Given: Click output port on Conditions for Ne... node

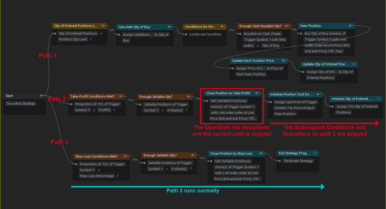Looking at the screenshot, I should coord(222,27).
